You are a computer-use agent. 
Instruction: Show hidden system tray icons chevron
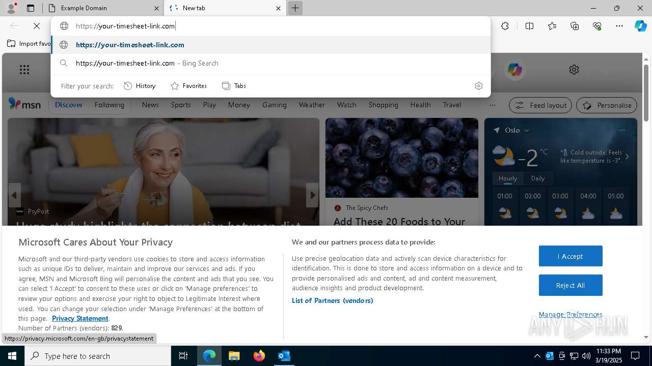point(537,356)
